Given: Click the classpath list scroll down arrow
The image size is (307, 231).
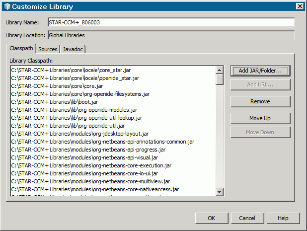Looking at the screenshot, I should click(220, 192).
